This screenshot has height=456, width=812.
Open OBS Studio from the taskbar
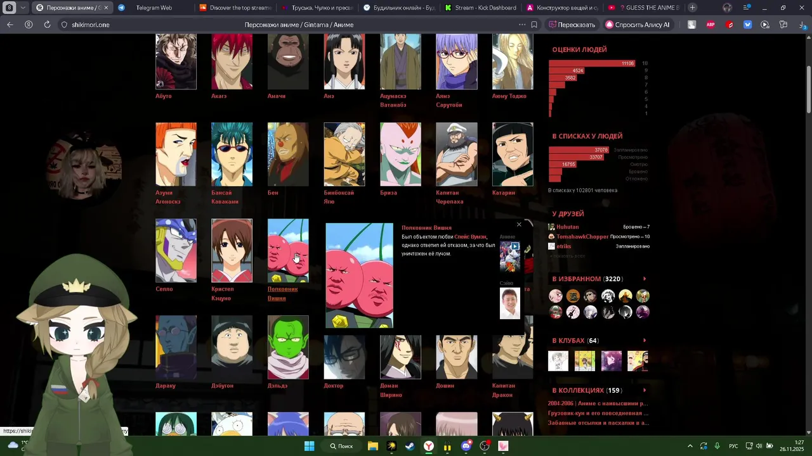click(x=485, y=446)
